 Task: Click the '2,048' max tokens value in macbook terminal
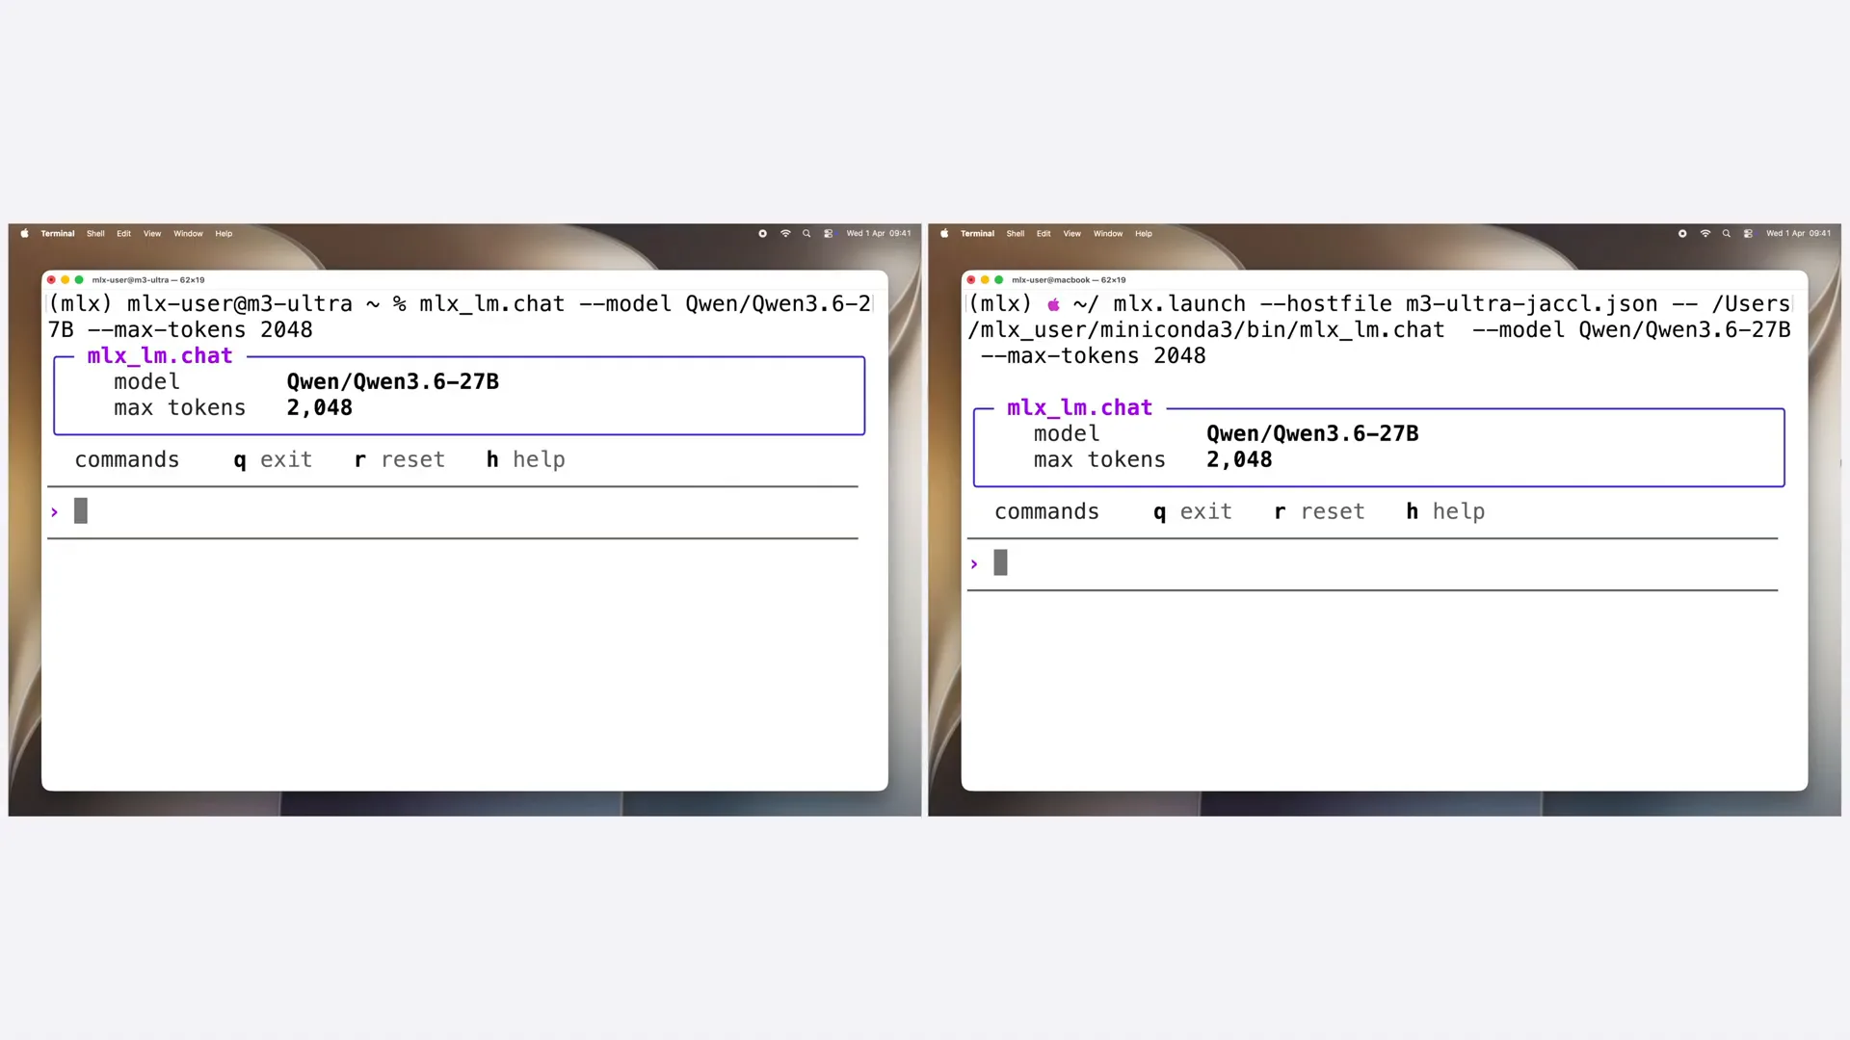point(1239,460)
